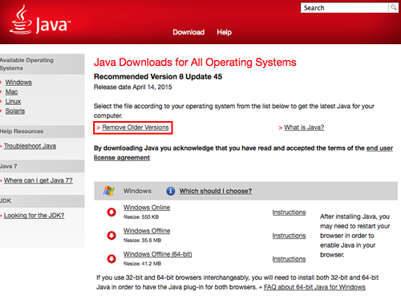The height and width of the screenshot is (299, 401).
Task: Click Recommended Version 8 Update 45 text
Action: tap(158, 77)
